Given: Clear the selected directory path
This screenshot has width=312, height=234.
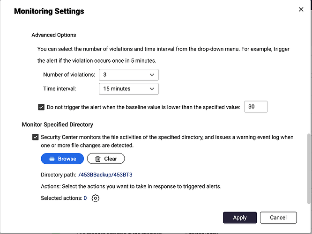Looking at the screenshot, I should pyautogui.click(x=106, y=159).
